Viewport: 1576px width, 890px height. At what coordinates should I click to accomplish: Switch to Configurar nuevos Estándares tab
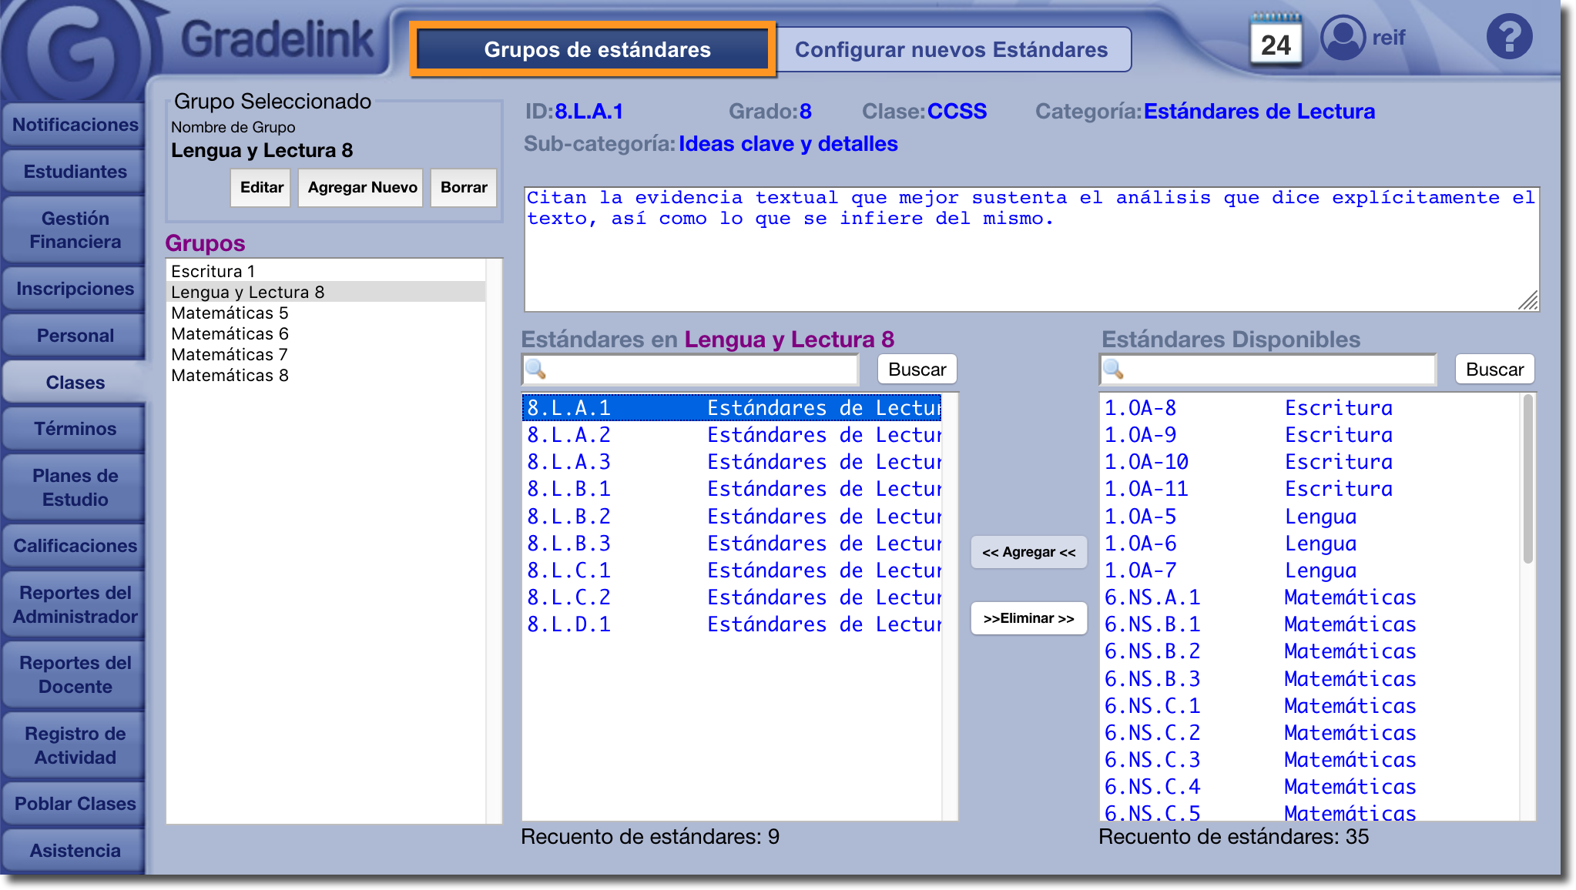tap(951, 50)
